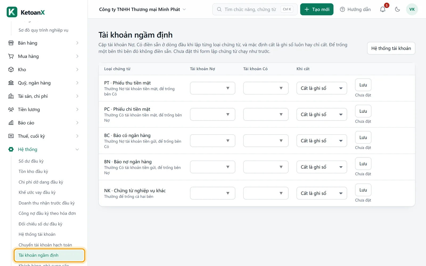Open Chuyển tài khoản hạch toán item
This screenshot has width=426, height=266.
[45, 245]
